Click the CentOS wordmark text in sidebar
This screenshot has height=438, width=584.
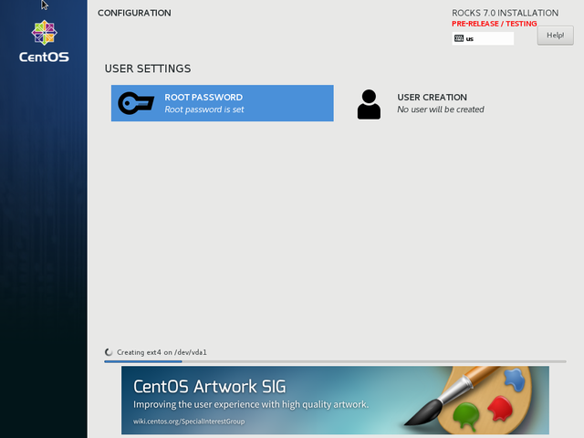coord(44,57)
